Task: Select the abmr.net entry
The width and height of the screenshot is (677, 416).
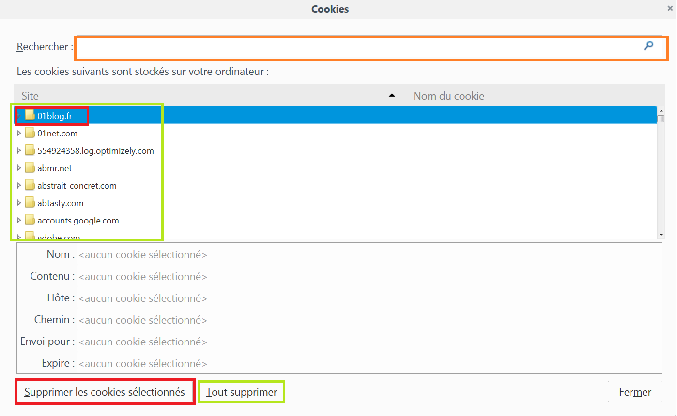Action: [x=336, y=168]
